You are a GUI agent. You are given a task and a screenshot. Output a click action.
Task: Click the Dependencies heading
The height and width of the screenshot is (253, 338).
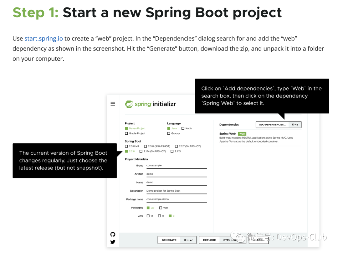[x=229, y=125]
